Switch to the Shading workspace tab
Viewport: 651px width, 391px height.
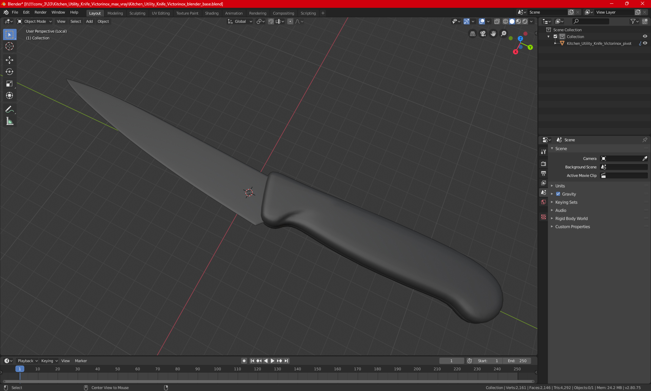(212, 13)
